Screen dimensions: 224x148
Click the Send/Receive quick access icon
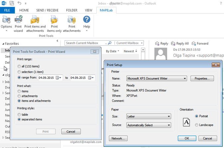click(12, 3)
